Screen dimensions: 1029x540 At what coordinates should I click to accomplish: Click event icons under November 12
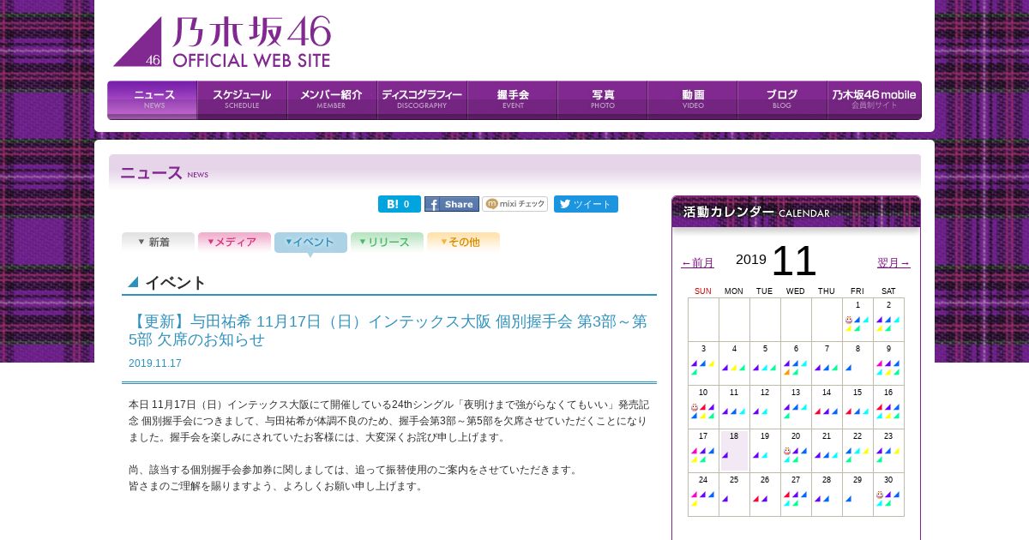click(761, 411)
